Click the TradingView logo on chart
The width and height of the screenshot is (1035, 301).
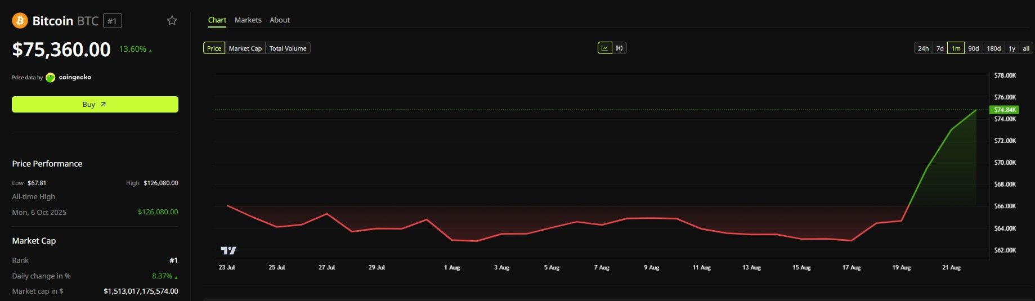(x=228, y=250)
